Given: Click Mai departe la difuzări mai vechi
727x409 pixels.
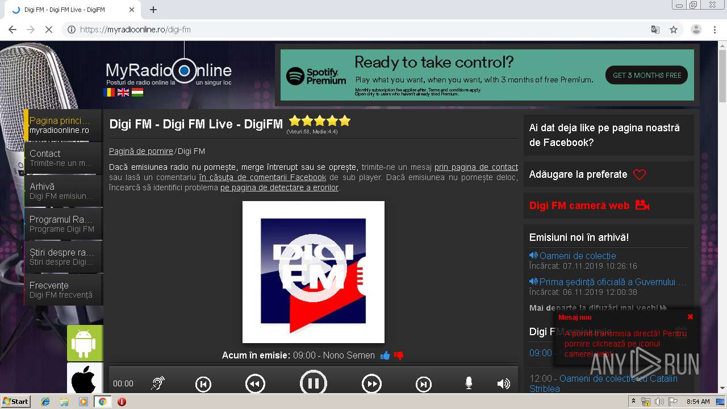Looking at the screenshot, I should point(598,308).
